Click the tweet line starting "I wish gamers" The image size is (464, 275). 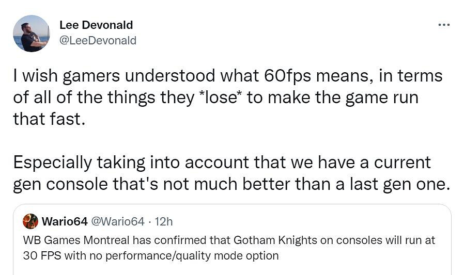(x=227, y=76)
